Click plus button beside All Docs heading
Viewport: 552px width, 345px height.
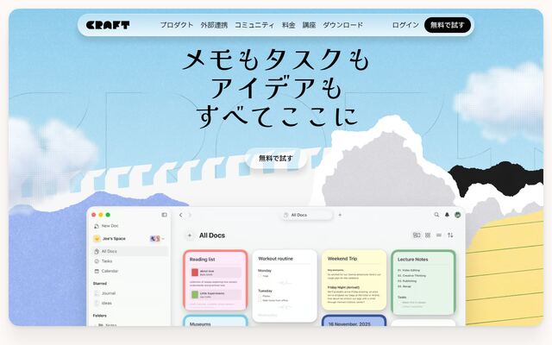pos(190,235)
